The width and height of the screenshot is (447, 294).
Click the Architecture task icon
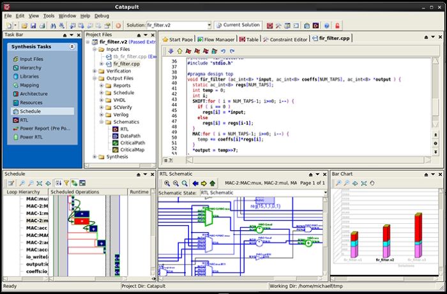pyautogui.click(x=15, y=94)
